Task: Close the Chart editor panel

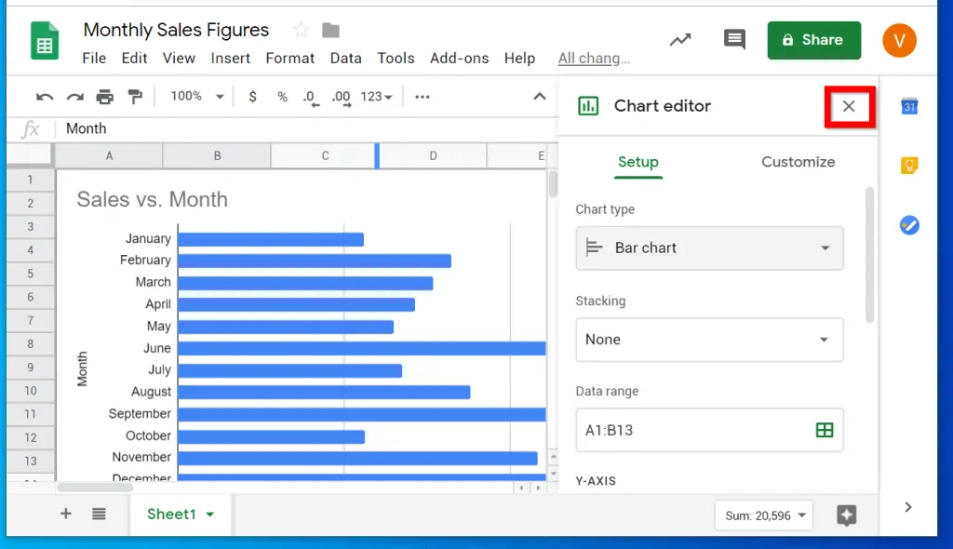Action: pyautogui.click(x=849, y=106)
